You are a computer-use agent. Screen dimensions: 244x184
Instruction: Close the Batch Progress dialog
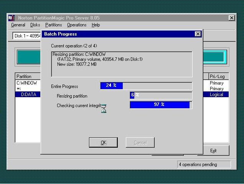[x=198, y=34]
